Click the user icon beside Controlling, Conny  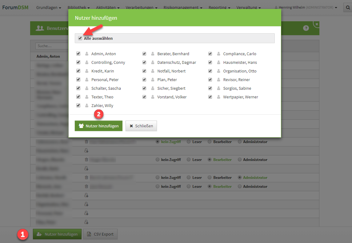(x=87, y=62)
